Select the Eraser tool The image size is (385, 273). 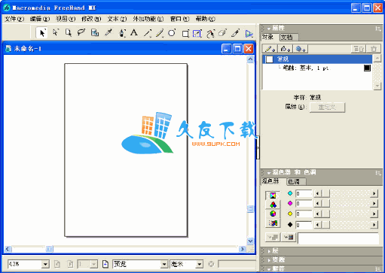click(x=222, y=33)
